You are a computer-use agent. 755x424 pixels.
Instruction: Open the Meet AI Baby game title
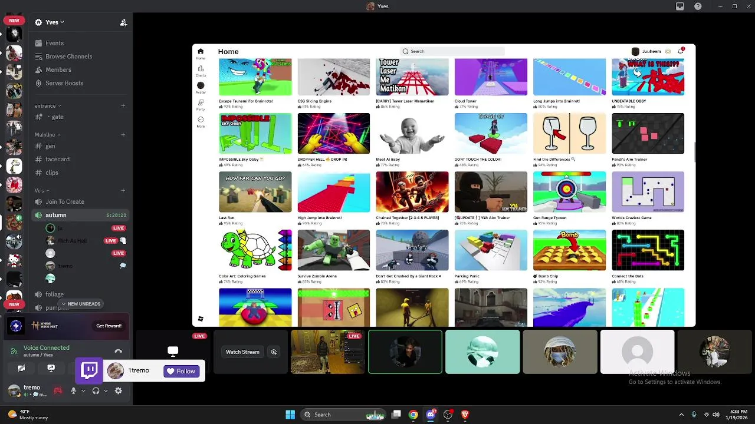pos(388,160)
